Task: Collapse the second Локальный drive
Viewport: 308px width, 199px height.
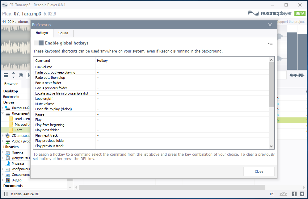Action: pyautogui.click(x=2, y=113)
